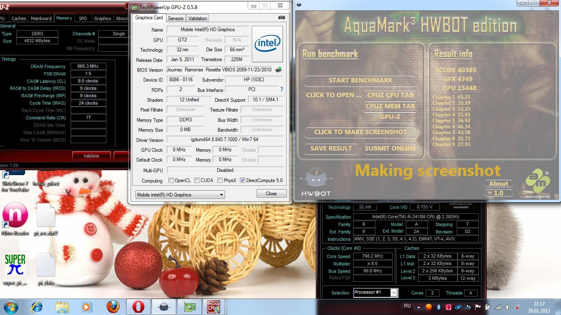Click the GPU-Z button in AquaMark
Screen dimensions: 561x315
(390, 117)
